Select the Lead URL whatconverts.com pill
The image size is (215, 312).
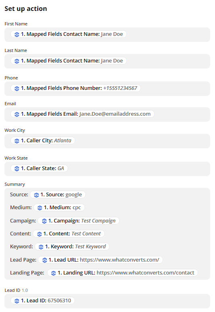(101, 260)
